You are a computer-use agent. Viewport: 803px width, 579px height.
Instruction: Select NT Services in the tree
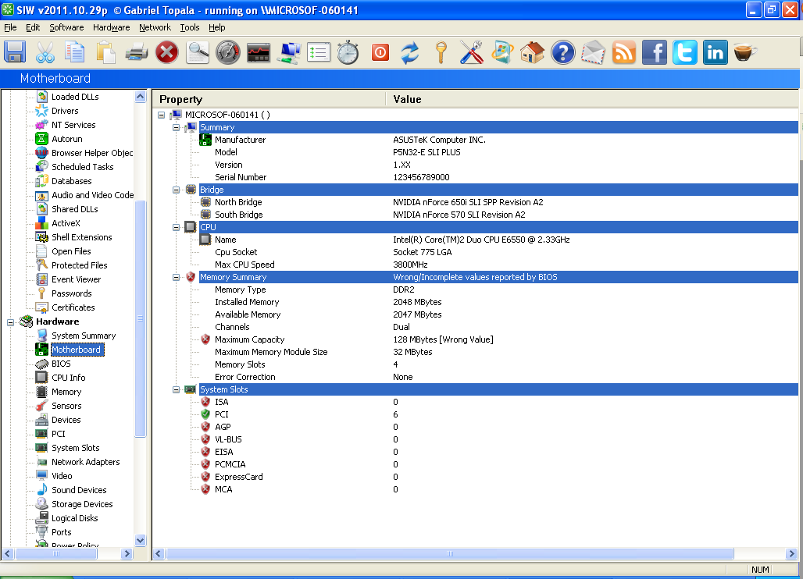(73, 125)
